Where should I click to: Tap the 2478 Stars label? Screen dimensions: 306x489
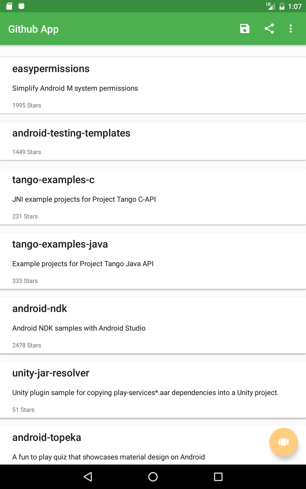[27, 345]
